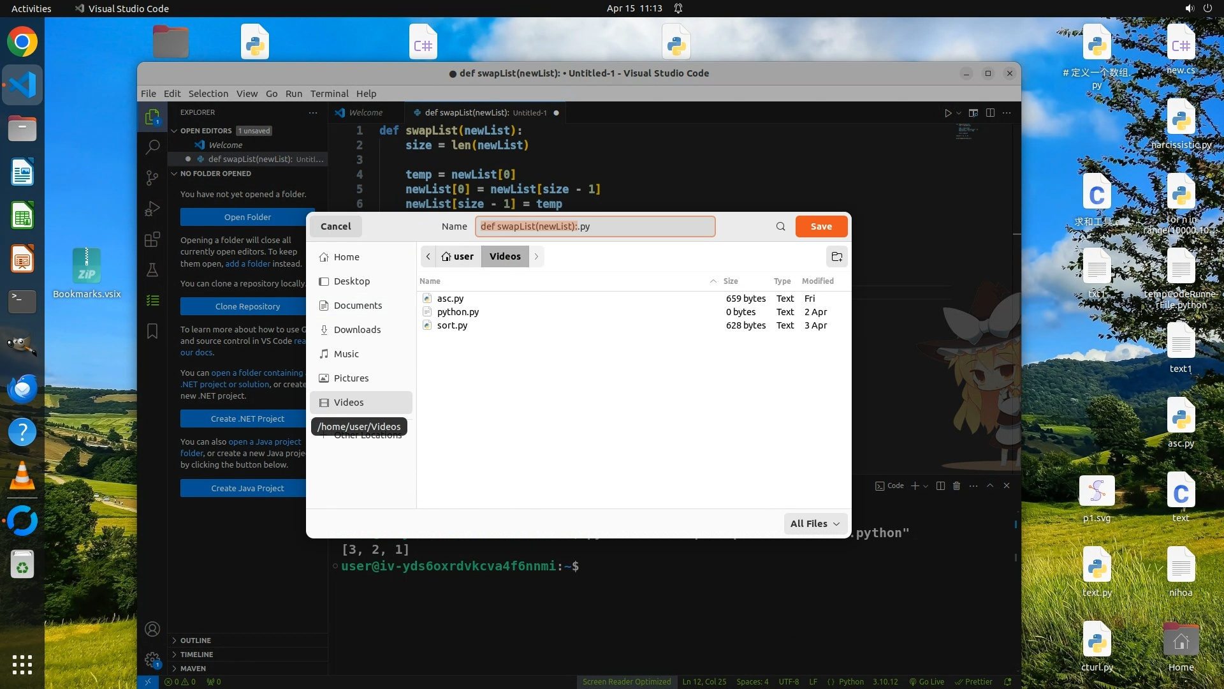This screenshot has width=1224, height=689.
Task: Toggle Go Live server in status bar
Action: [927, 681]
